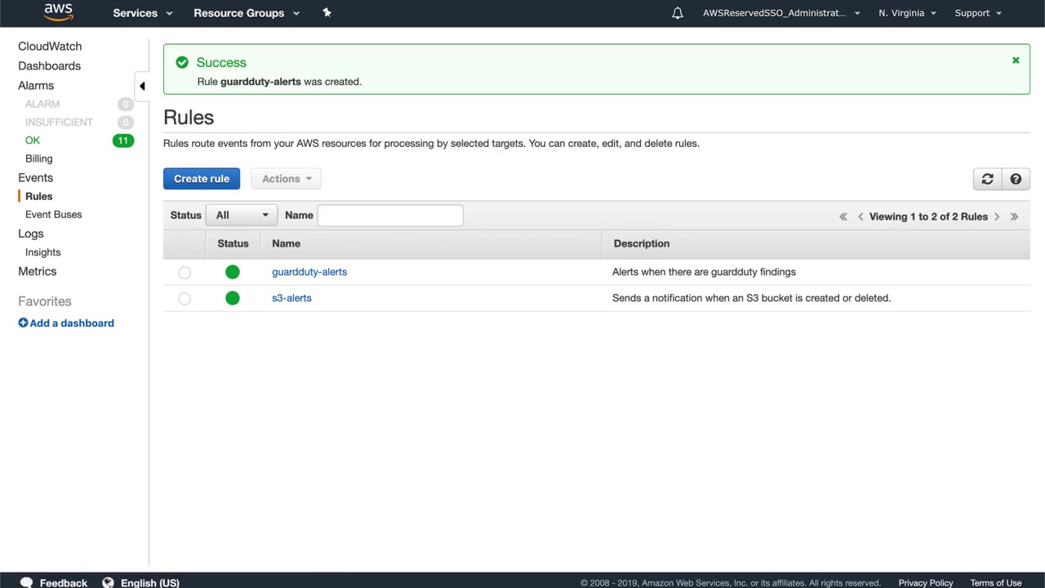Open the Services menu
Image resolution: width=1045 pixels, height=588 pixels.
click(x=143, y=13)
